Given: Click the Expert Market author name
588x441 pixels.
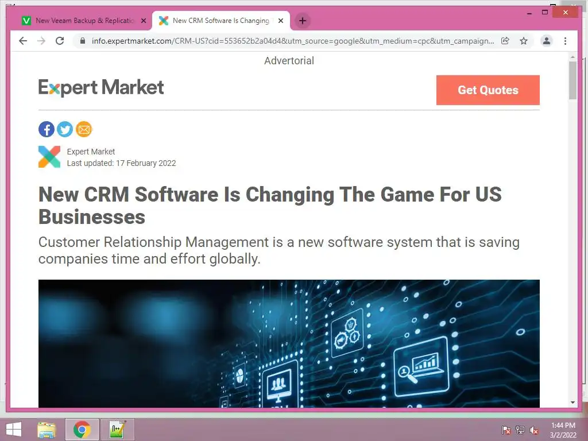Looking at the screenshot, I should pos(91,152).
